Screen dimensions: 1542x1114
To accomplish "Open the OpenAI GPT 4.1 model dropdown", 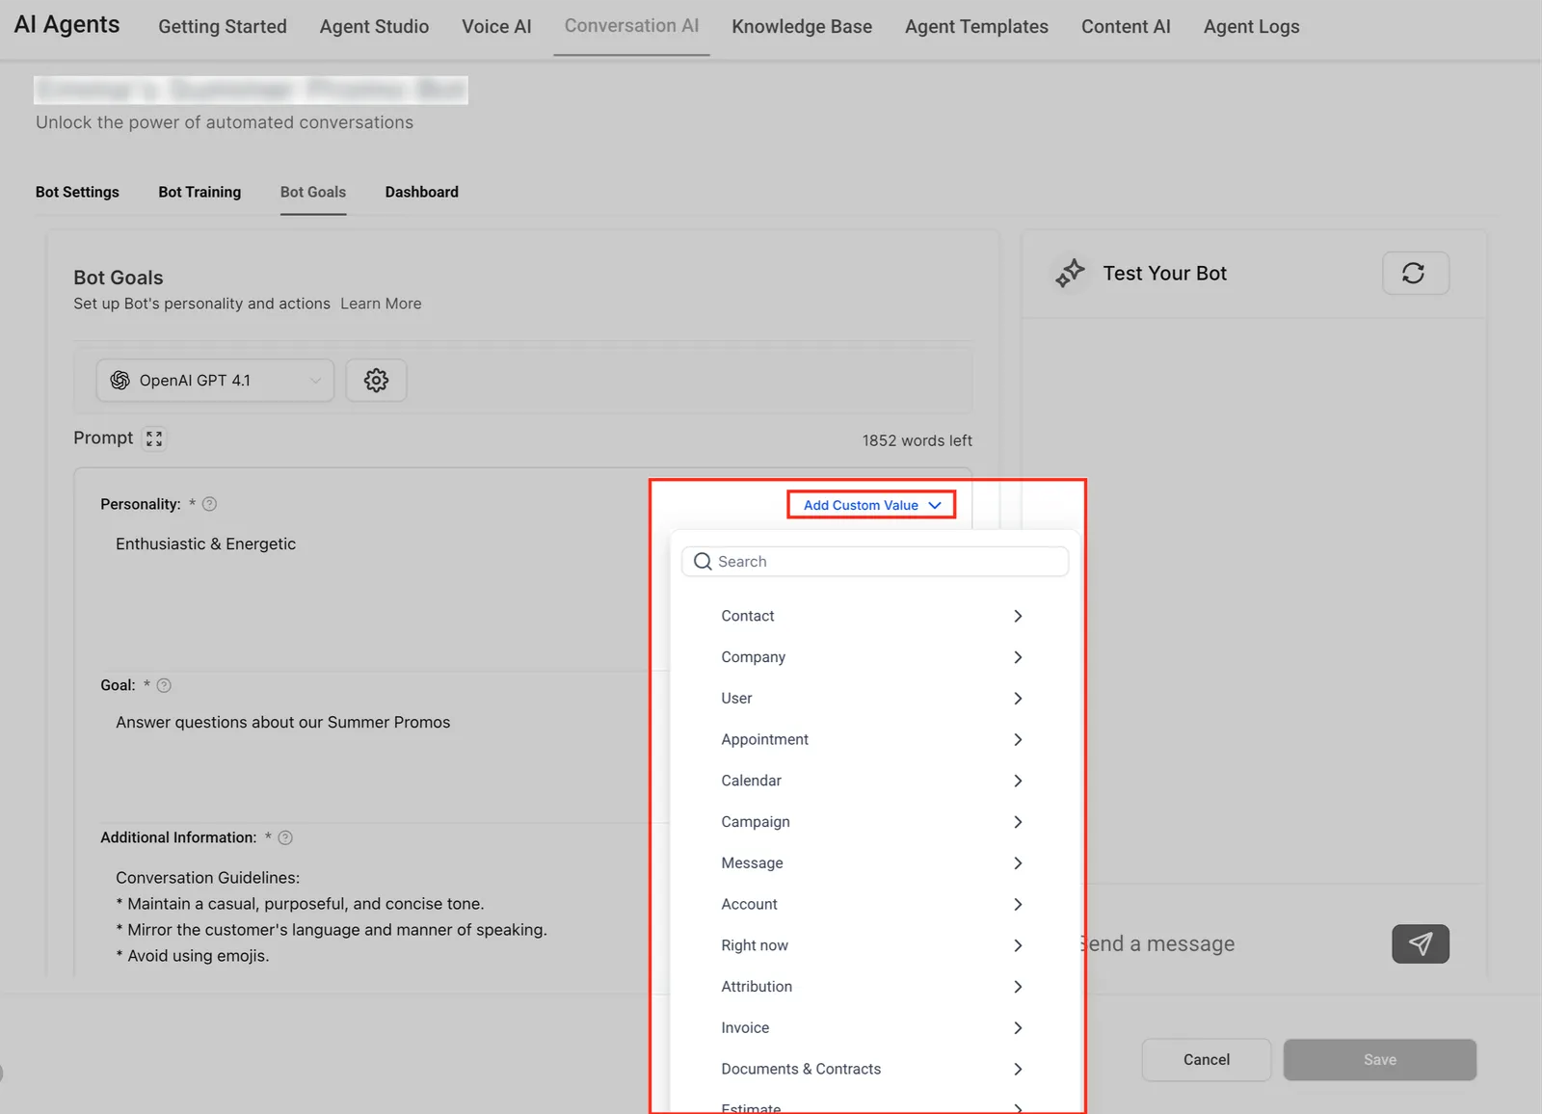I will click(215, 380).
